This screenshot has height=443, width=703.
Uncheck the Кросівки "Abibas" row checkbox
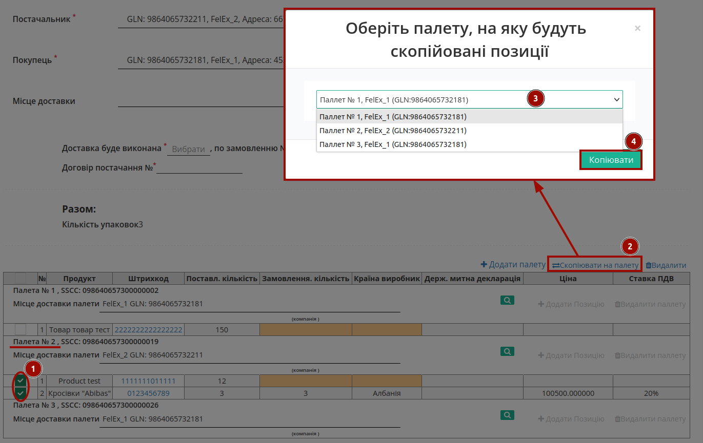21,393
